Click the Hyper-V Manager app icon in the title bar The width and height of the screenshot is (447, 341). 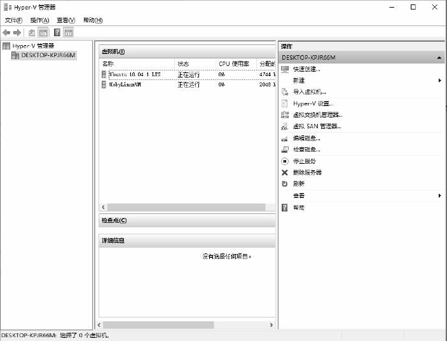pos(8,7)
